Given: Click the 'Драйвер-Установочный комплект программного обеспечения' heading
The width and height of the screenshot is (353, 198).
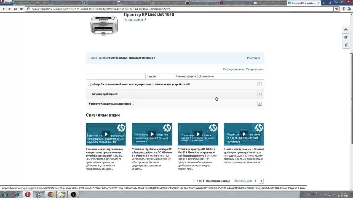Looking at the screenshot, I should tap(138, 84).
